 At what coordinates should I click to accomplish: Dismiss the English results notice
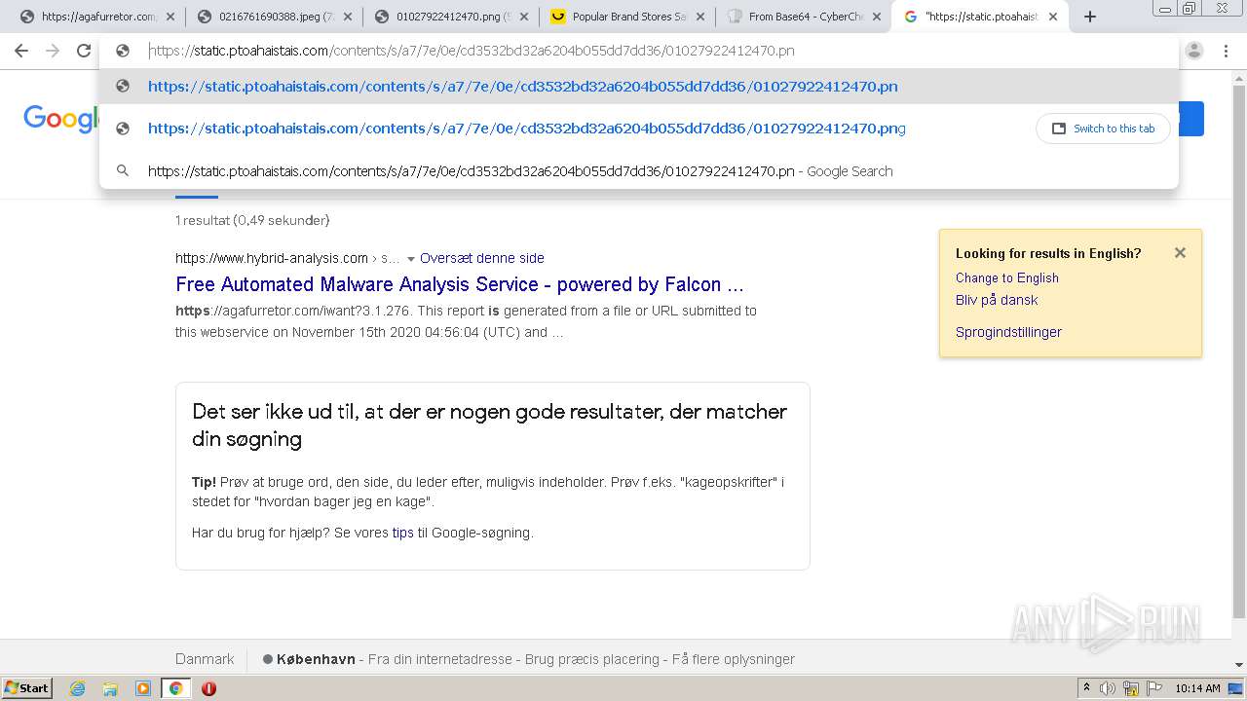pyautogui.click(x=1180, y=253)
